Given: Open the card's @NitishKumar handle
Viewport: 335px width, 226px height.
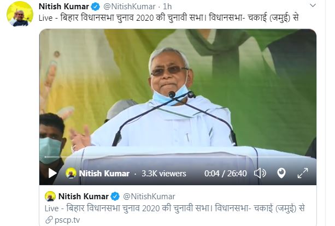Looking at the screenshot, I should pos(149,197).
